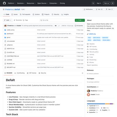Open the Security tab above the readme

pyautogui.click(x=42, y=73)
